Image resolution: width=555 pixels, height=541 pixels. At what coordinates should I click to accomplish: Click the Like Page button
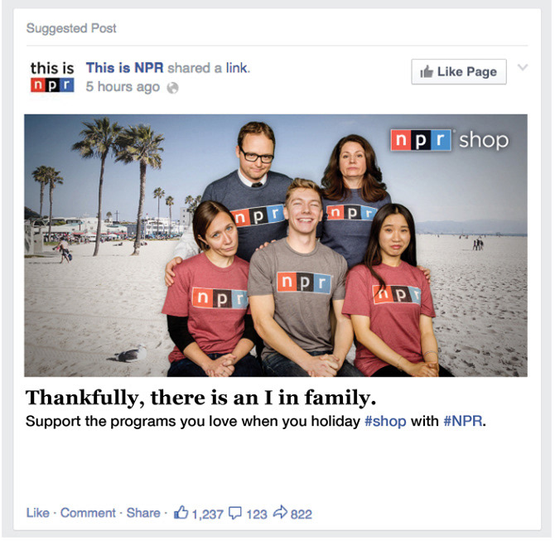tap(459, 71)
